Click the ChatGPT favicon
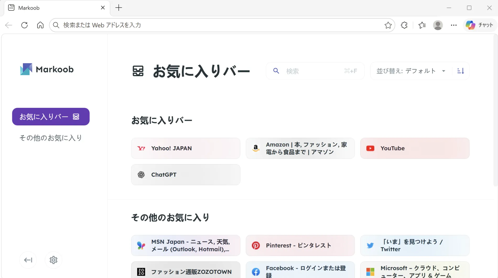498x278 pixels. coord(141,175)
